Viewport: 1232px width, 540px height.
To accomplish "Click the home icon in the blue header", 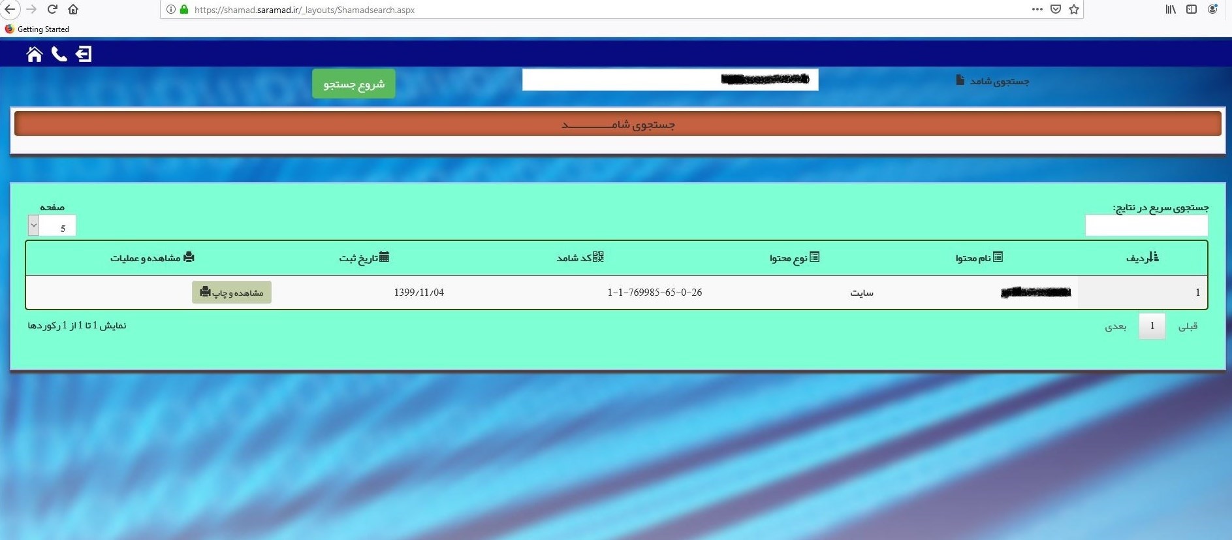I will (34, 54).
